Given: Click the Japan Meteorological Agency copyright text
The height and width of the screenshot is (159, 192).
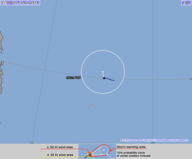Looking at the screenshot, I should tap(154, 140).
